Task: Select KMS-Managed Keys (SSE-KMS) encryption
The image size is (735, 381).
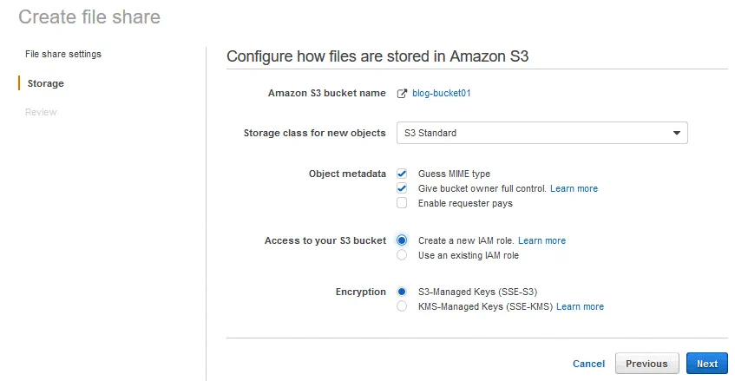Action: 402,306
